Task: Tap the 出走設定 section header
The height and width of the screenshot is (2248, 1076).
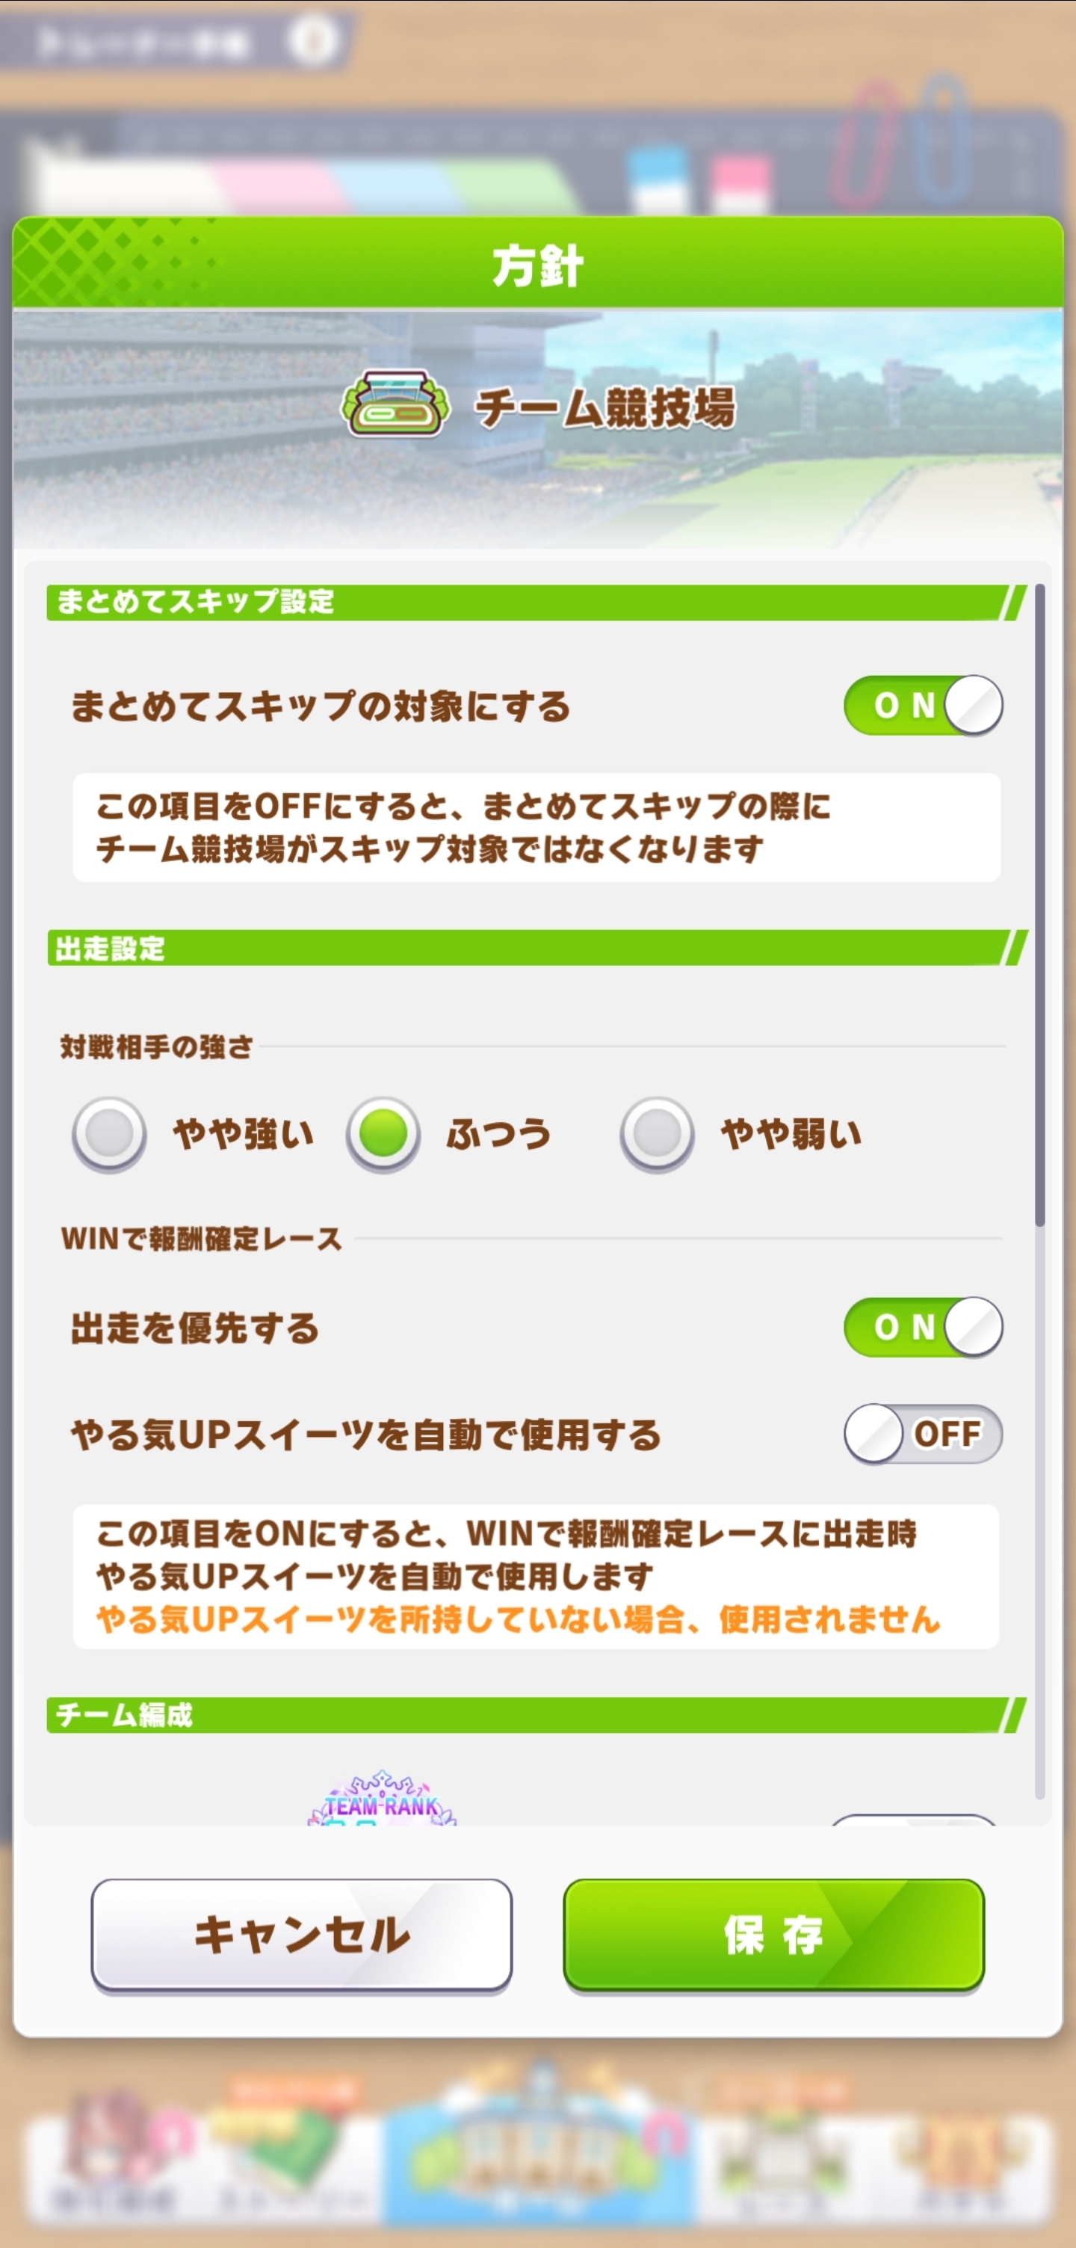Action: tap(111, 949)
